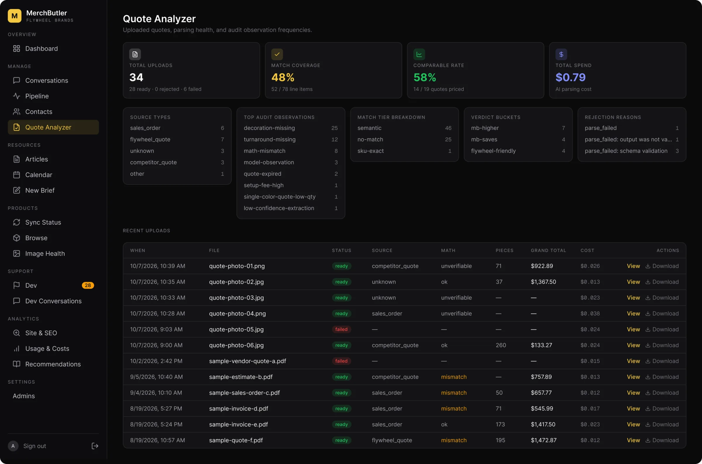Click parse_failed: schema validation rejection reason
Screen dimensions: 702x464
point(632,151)
